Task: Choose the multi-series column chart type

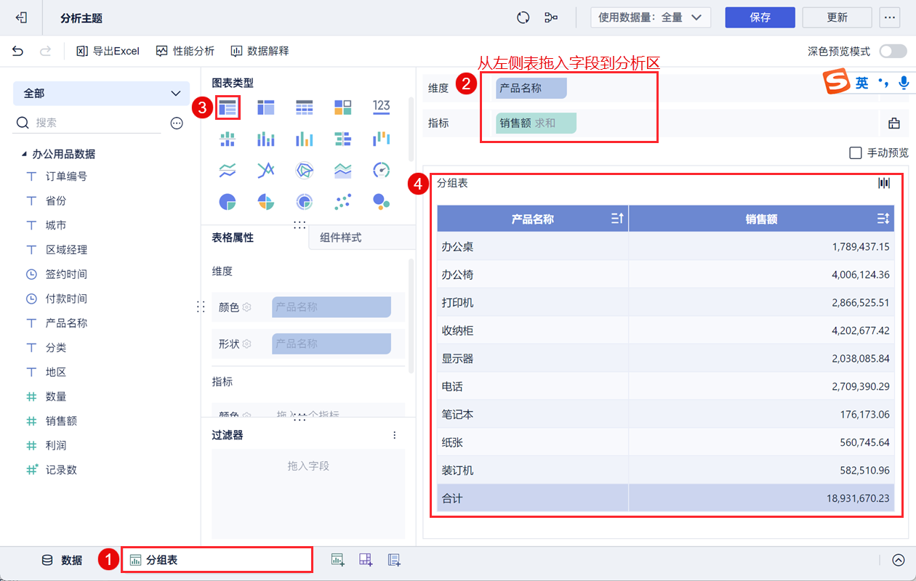Action: click(x=304, y=139)
